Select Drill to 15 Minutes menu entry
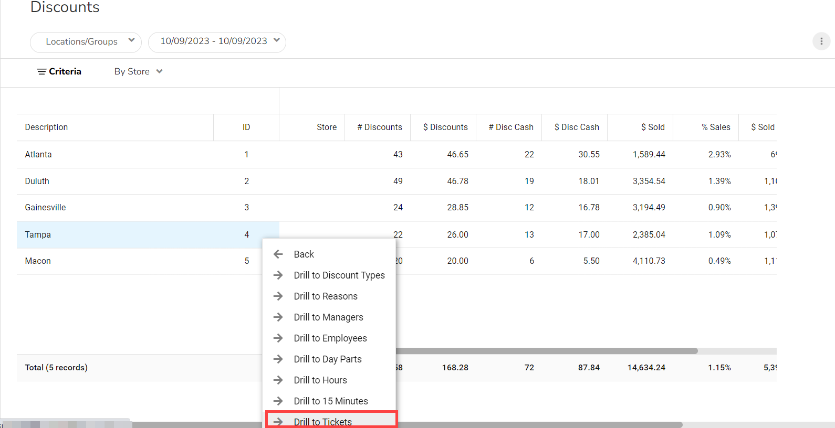Screen dimensions: 835x428 point(331,401)
